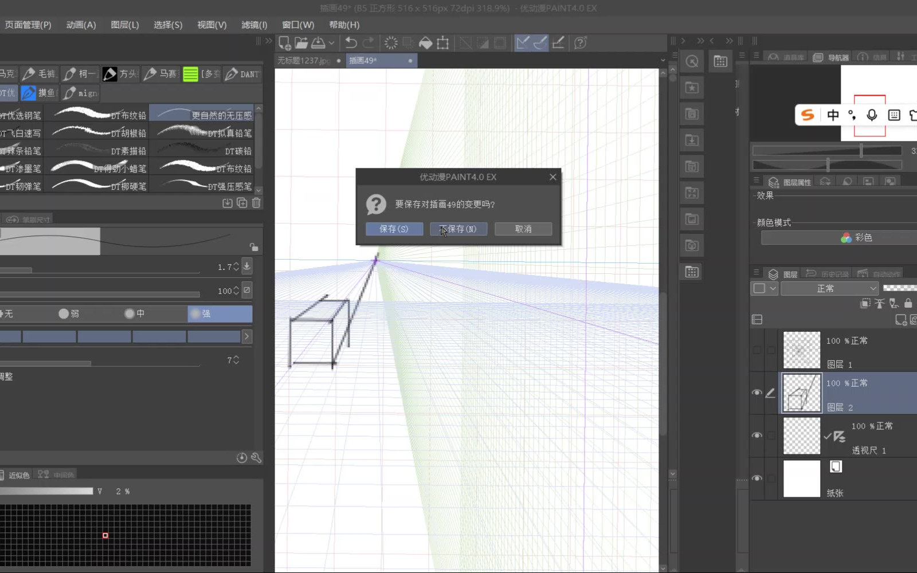Screen dimensions: 917x573
Task: Click the Fill bucket icon in toolbar
Action: [x=425, y=43]
